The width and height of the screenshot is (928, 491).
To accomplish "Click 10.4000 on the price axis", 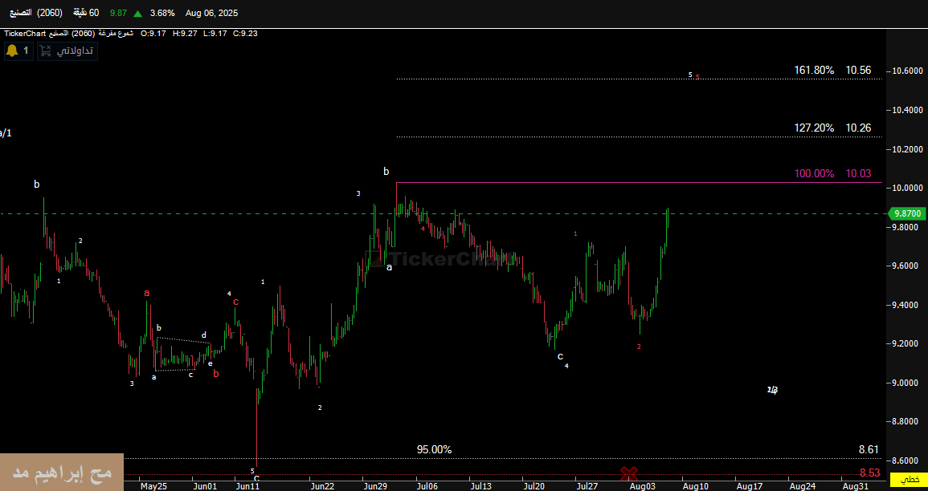I will pos(909,111).
